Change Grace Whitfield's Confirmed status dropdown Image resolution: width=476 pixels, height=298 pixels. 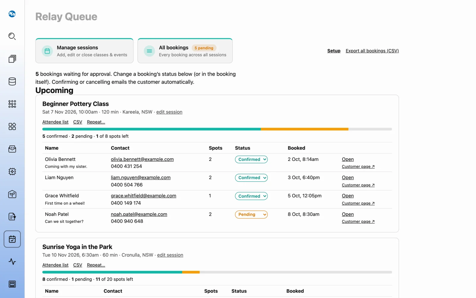[251, 196]
